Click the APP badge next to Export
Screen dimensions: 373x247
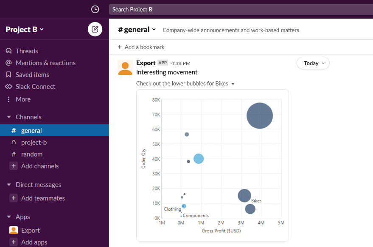(163, 63)
